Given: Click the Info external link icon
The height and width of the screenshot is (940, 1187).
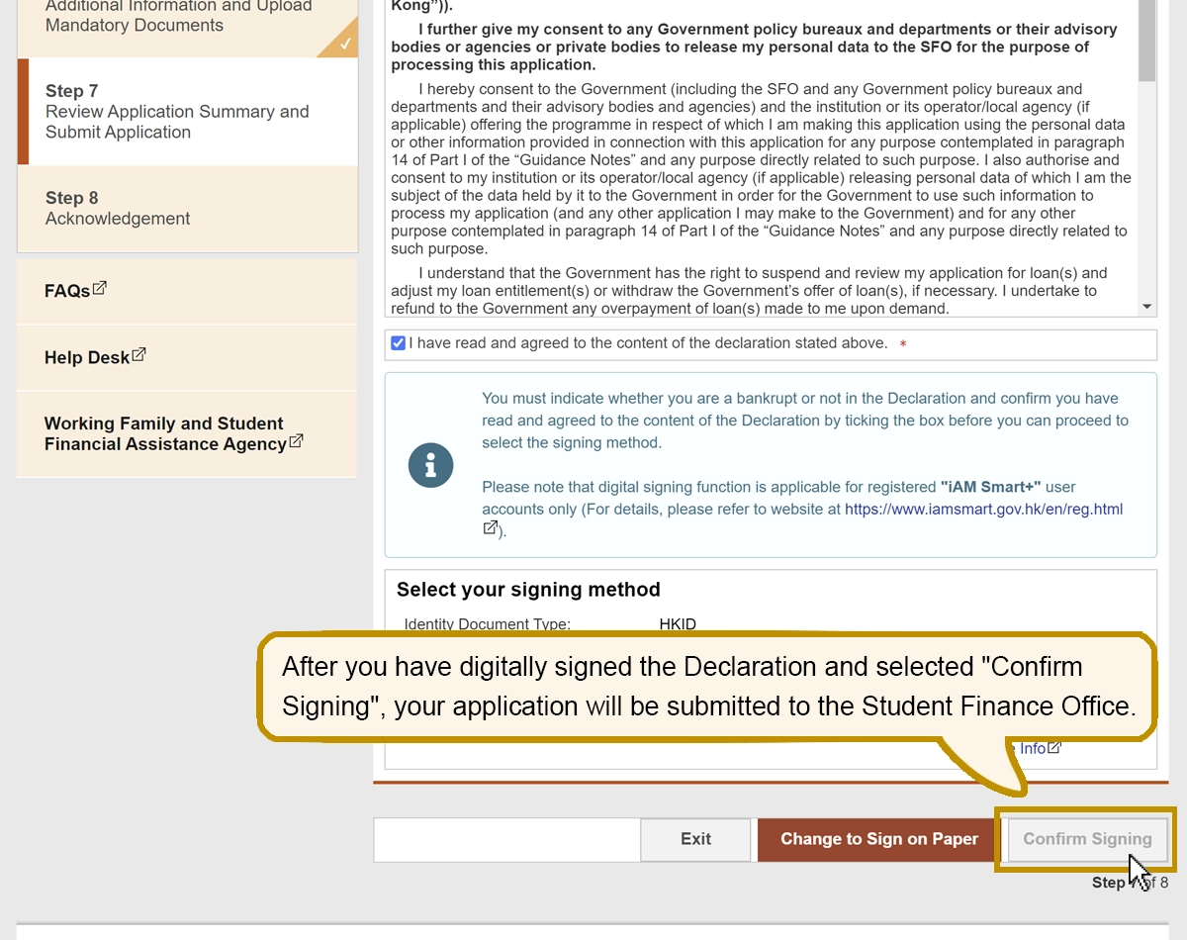Looking at the screenshot, I should tap(1054, 747).
